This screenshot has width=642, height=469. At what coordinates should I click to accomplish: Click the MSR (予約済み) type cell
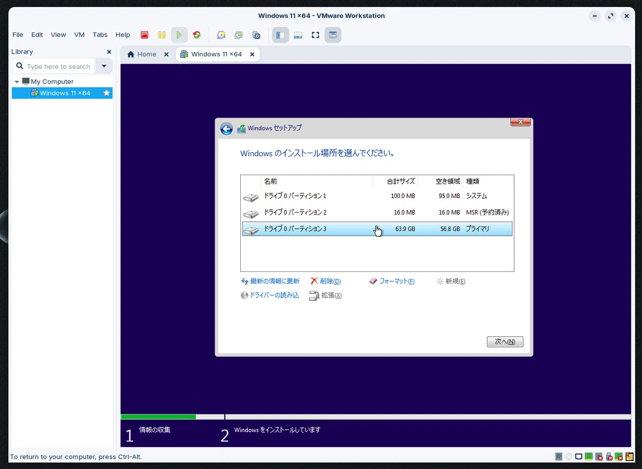click(487, 213)
